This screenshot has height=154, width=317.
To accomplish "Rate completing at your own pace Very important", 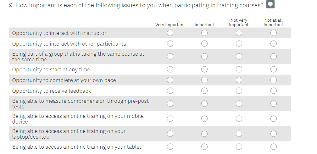I will coord(170,80).
